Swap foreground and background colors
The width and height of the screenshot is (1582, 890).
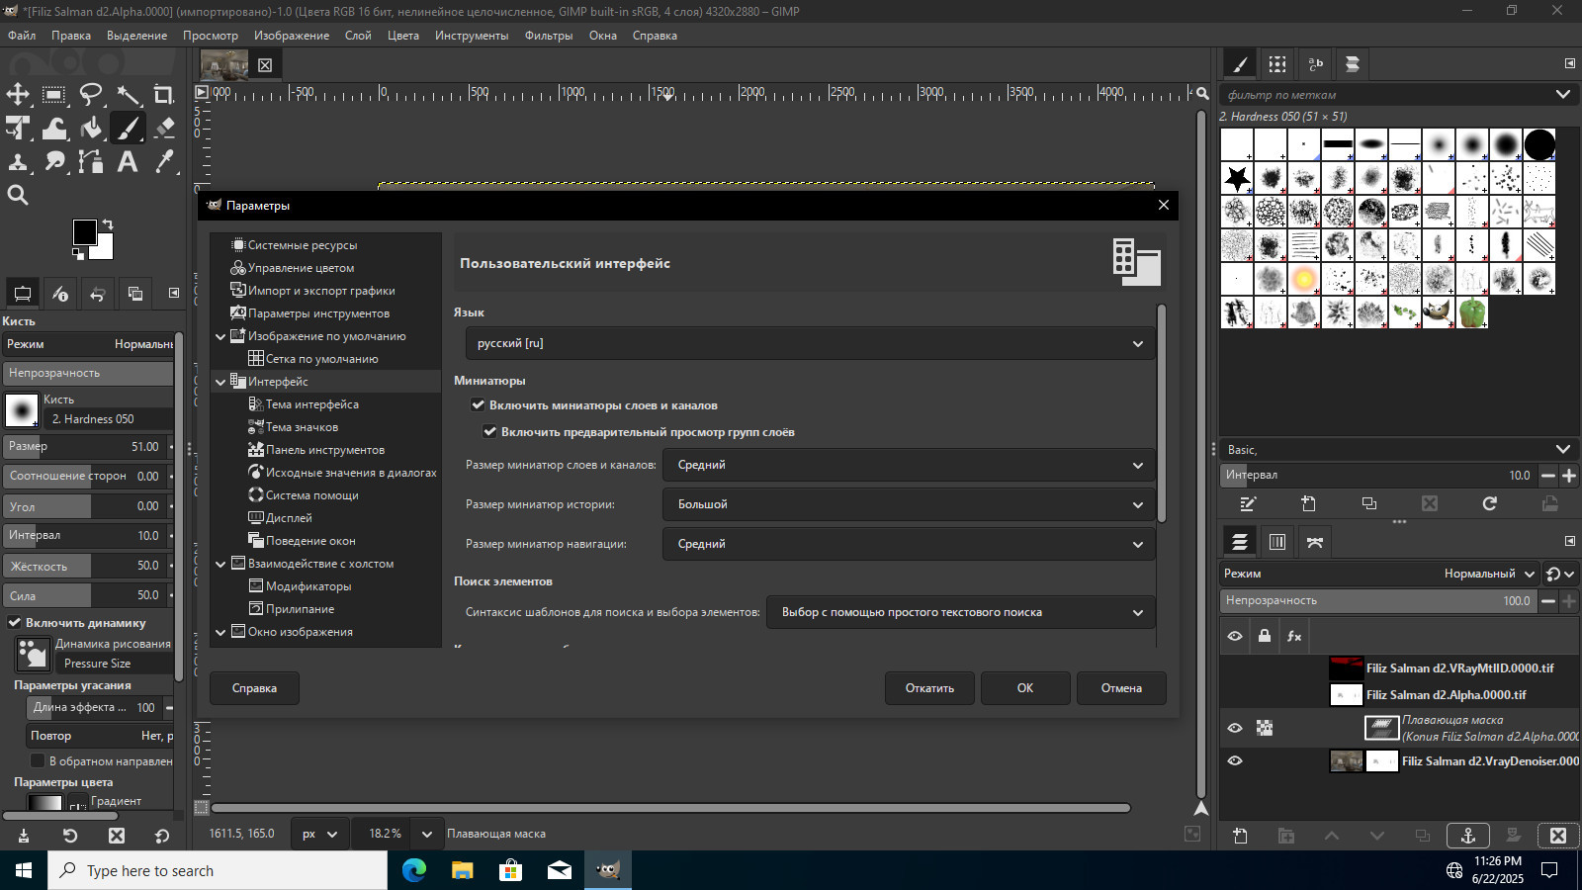[108, 224]
